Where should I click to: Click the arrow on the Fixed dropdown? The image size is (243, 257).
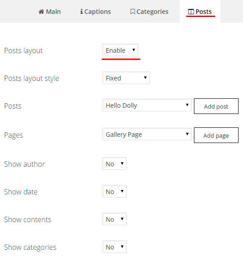[145, 78]
